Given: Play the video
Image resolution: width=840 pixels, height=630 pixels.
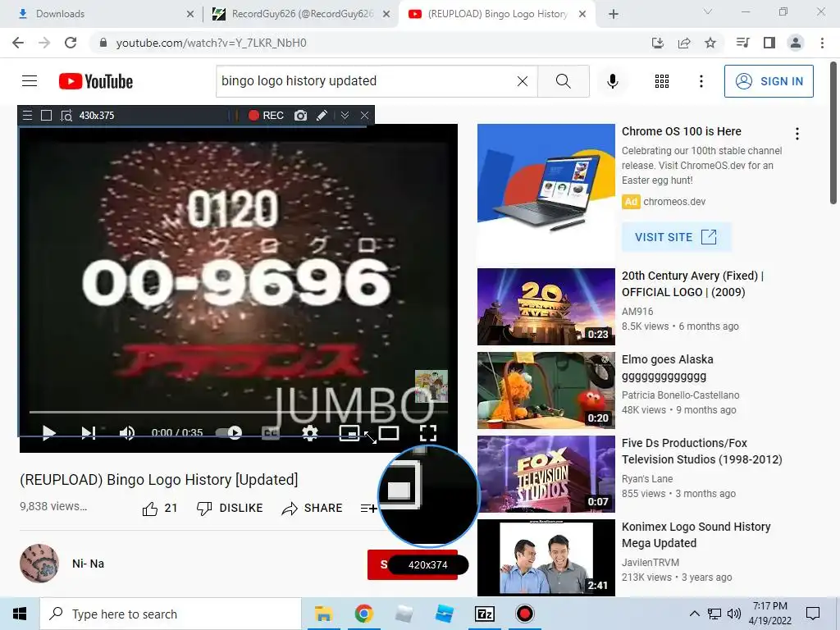Looking at the screenshot, I should (x=48, y=432).
